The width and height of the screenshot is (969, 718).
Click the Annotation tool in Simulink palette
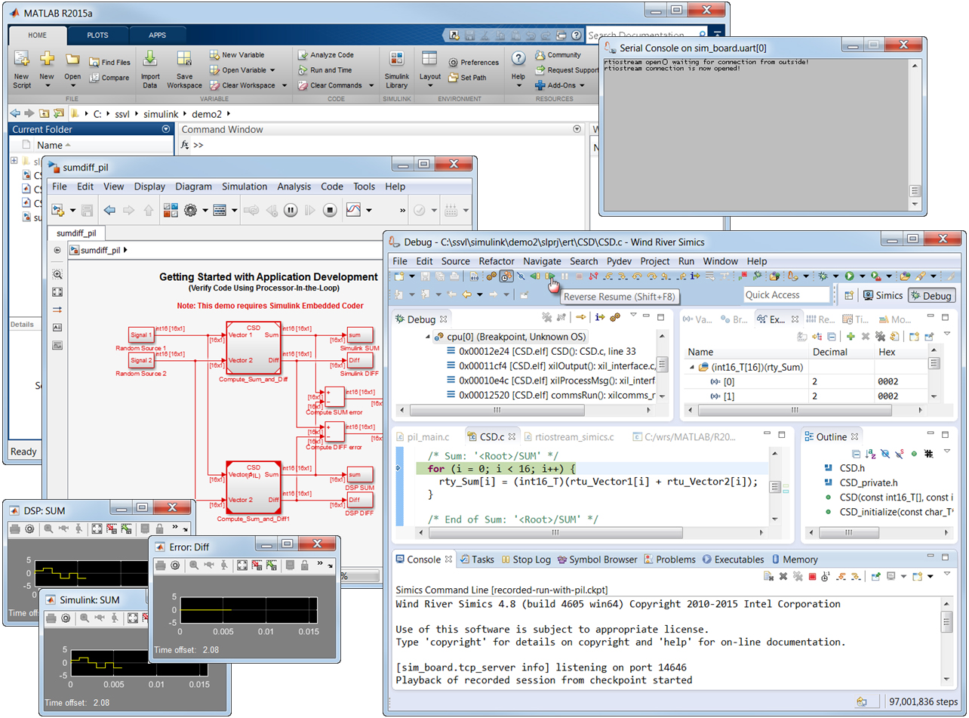57,328
